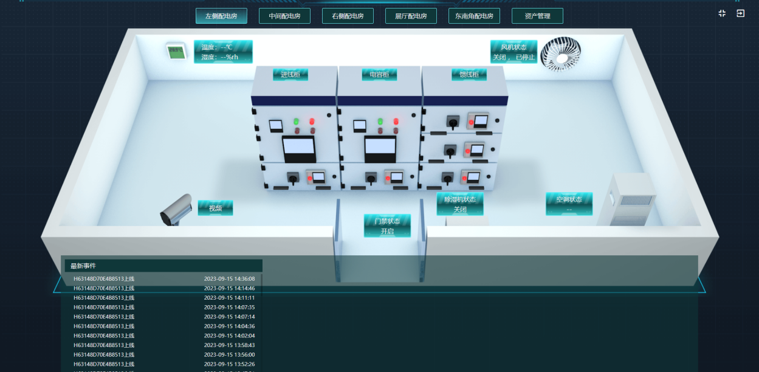The width and height of the screenshot is (759, 372).
Task: Click the logout icon at top right
Action: coord(740,13)
